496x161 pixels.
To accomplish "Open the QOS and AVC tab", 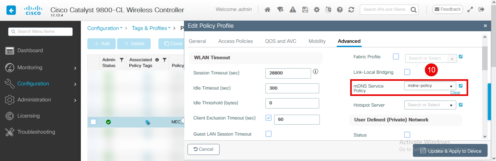I will pos(281,41).
